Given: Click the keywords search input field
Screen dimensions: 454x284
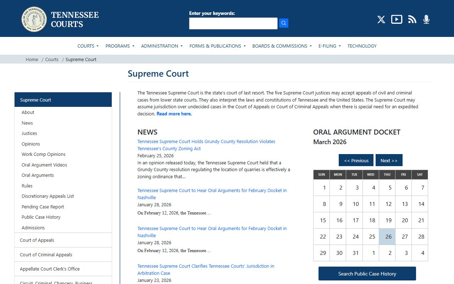Looking at the screenshot, I should pyautogui.click(x=233, y=23).
